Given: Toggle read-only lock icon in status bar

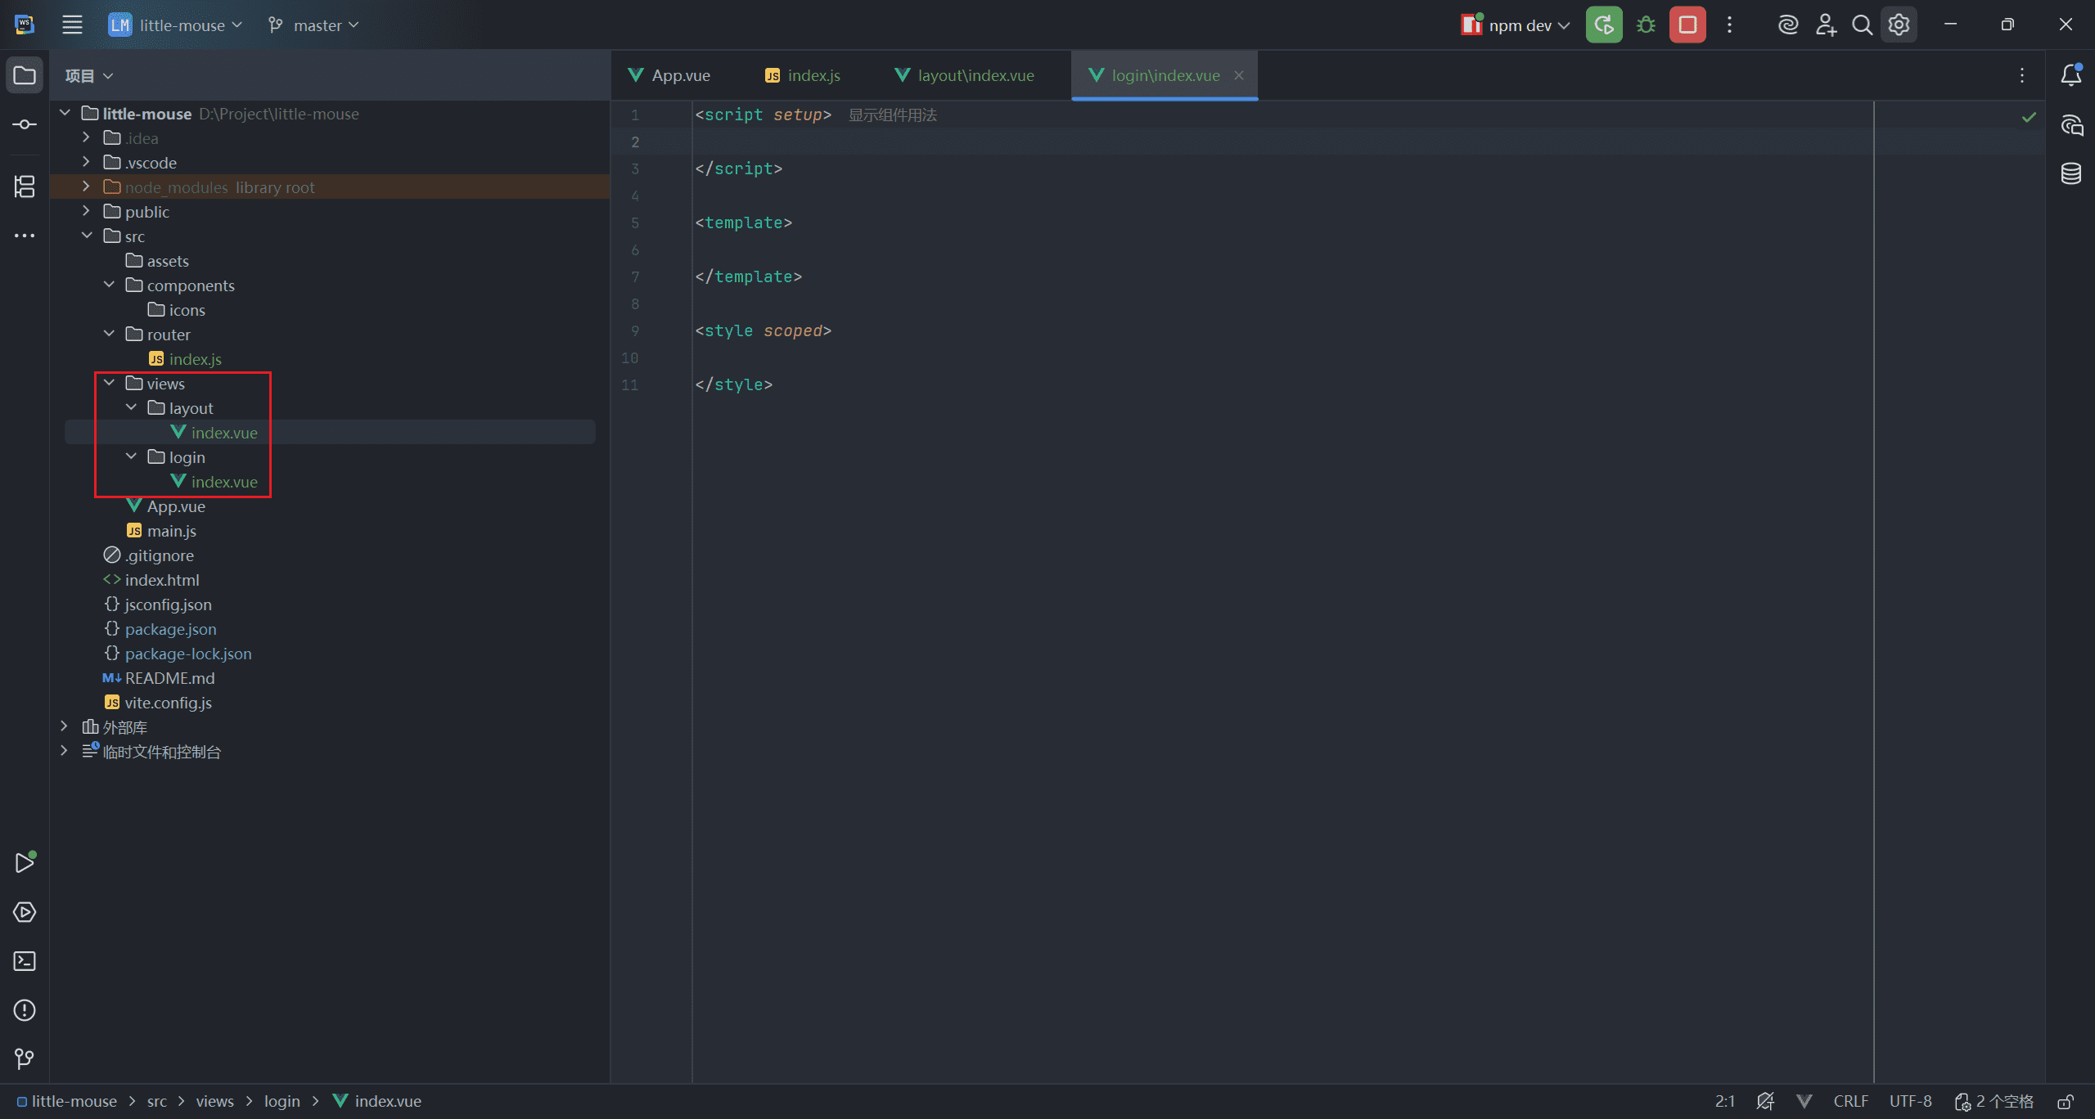Looking at the screenshot, I should tap(2066, 1102).
